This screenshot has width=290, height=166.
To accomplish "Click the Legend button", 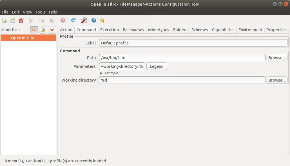I will (x=157, y=66).
